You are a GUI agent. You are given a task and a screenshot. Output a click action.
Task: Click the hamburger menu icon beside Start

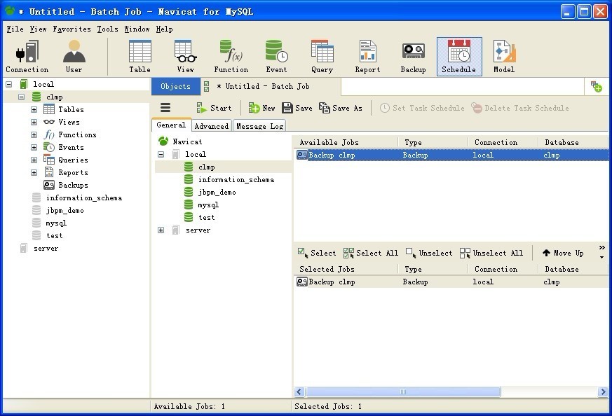(x=165, y=108)
